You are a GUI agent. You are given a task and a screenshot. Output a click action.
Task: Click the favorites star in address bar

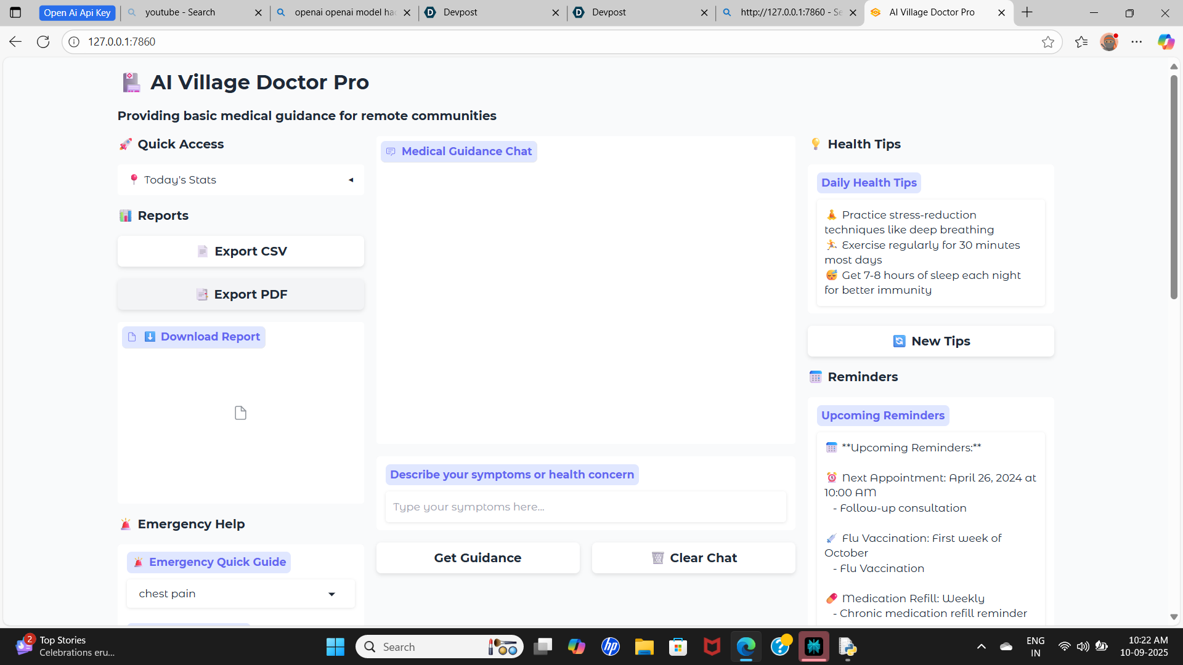[x=1047, y=42]
